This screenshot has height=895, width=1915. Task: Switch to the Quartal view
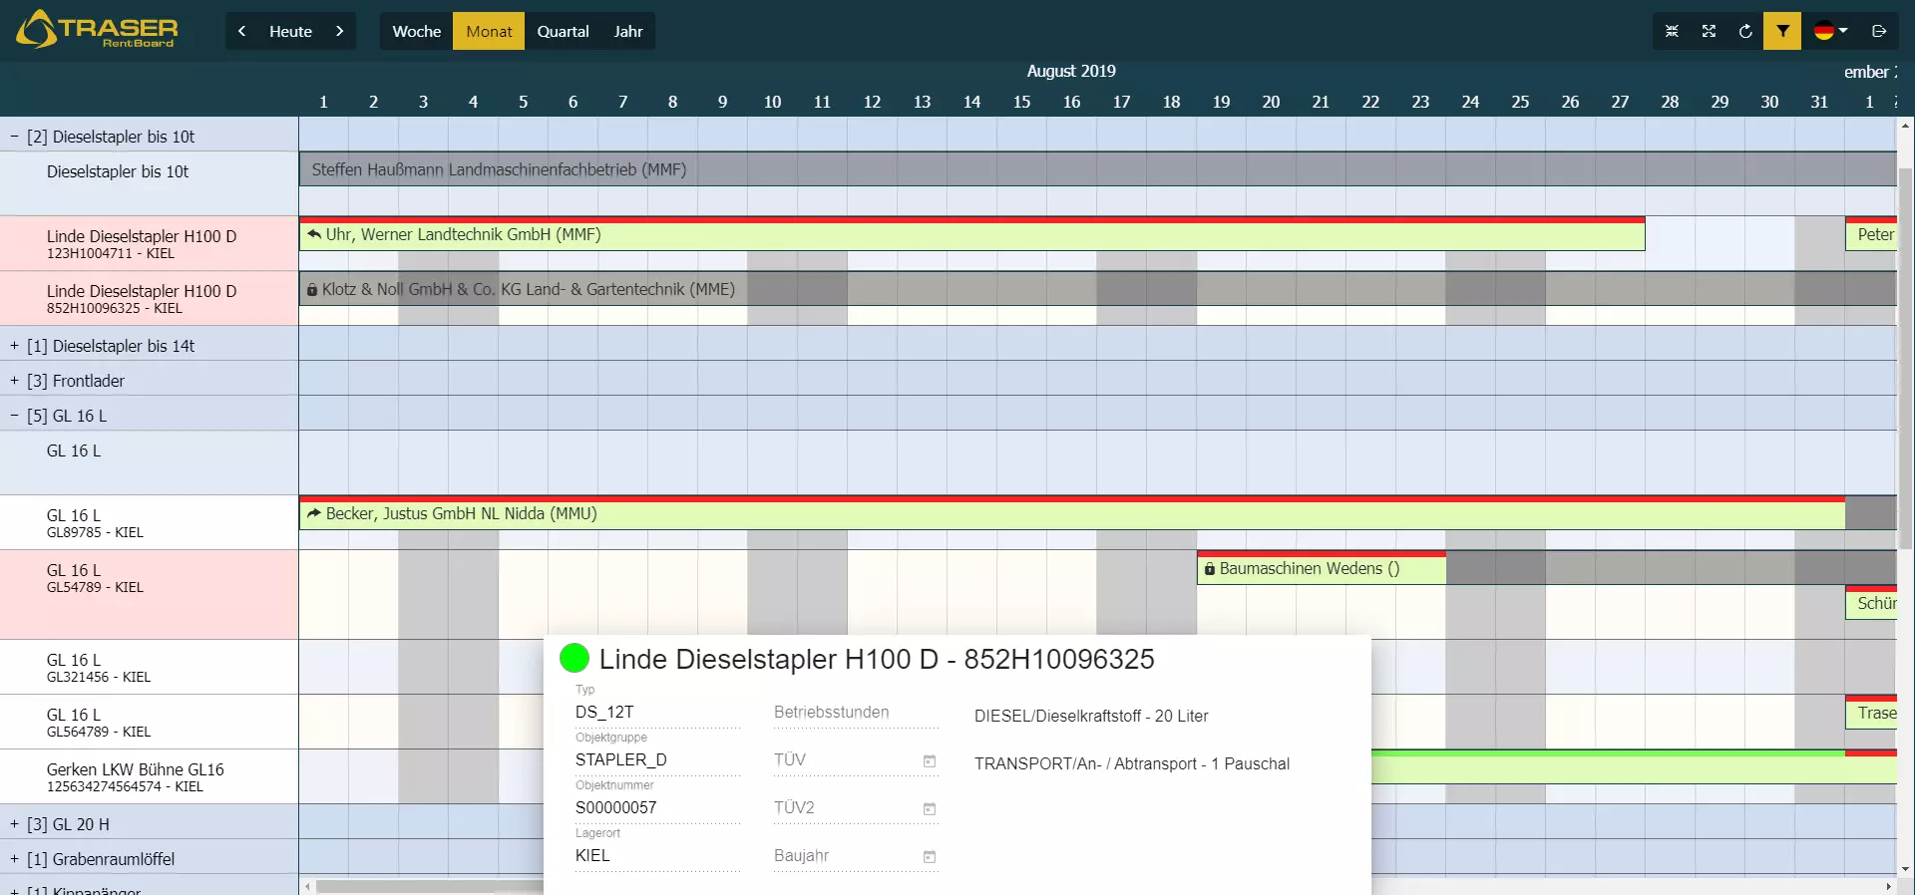coord(563,31)
